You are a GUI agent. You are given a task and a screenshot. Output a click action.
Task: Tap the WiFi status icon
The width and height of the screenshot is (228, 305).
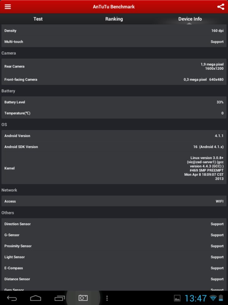pyautogui.click(x=213, y=298)
